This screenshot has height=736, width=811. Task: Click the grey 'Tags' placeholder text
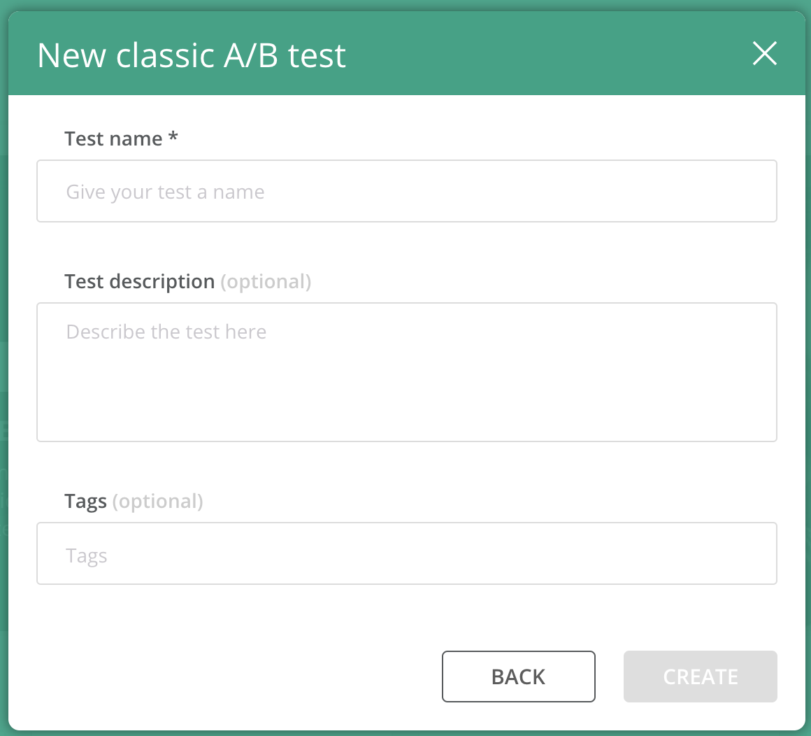point(87,556)
